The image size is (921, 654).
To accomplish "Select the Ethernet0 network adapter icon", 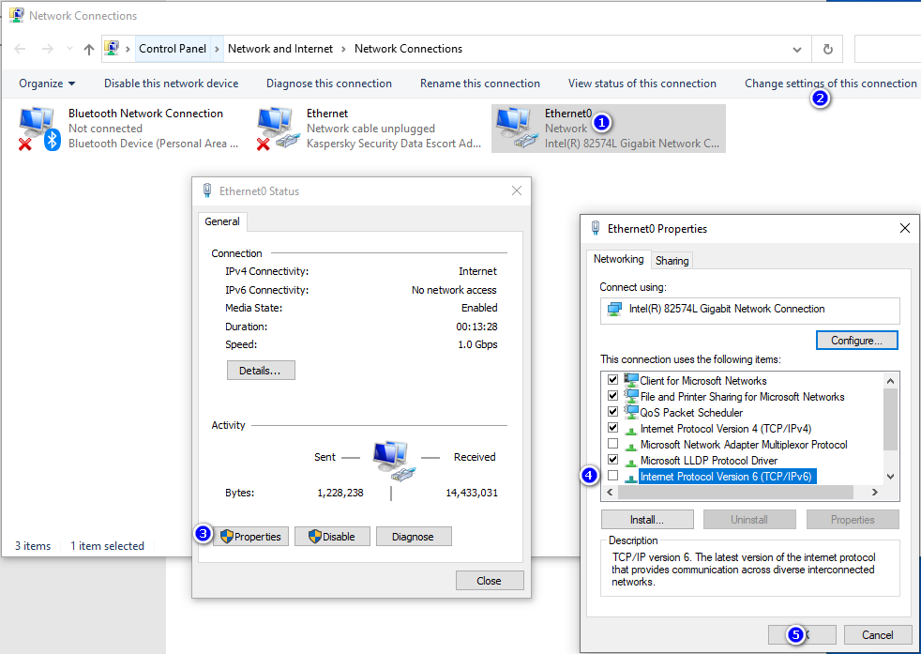I will pos(515,128).
